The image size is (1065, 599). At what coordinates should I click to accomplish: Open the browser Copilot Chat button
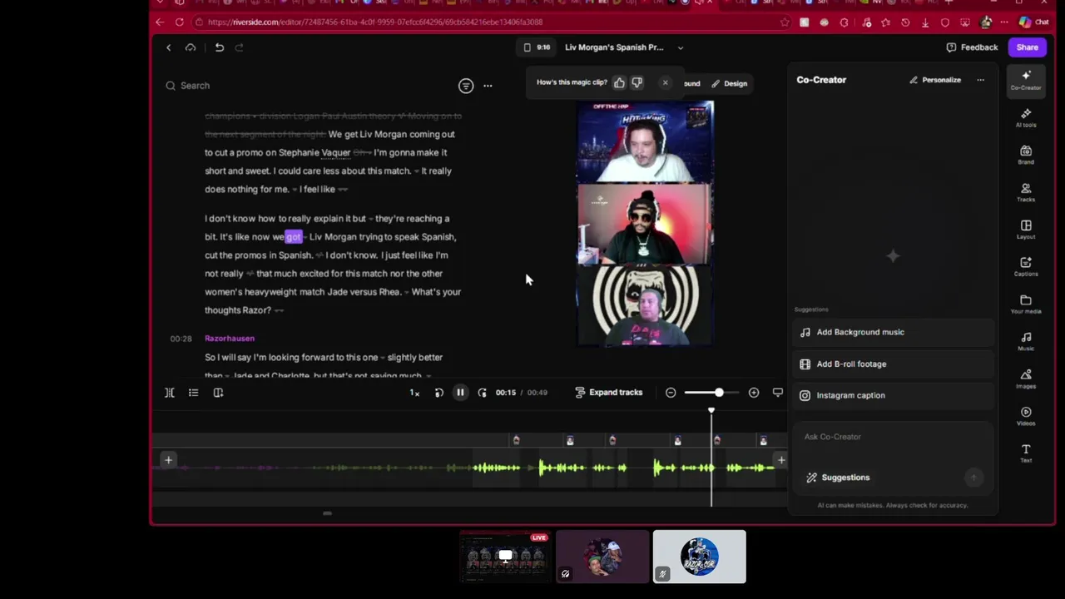(x=1033, y=22)
